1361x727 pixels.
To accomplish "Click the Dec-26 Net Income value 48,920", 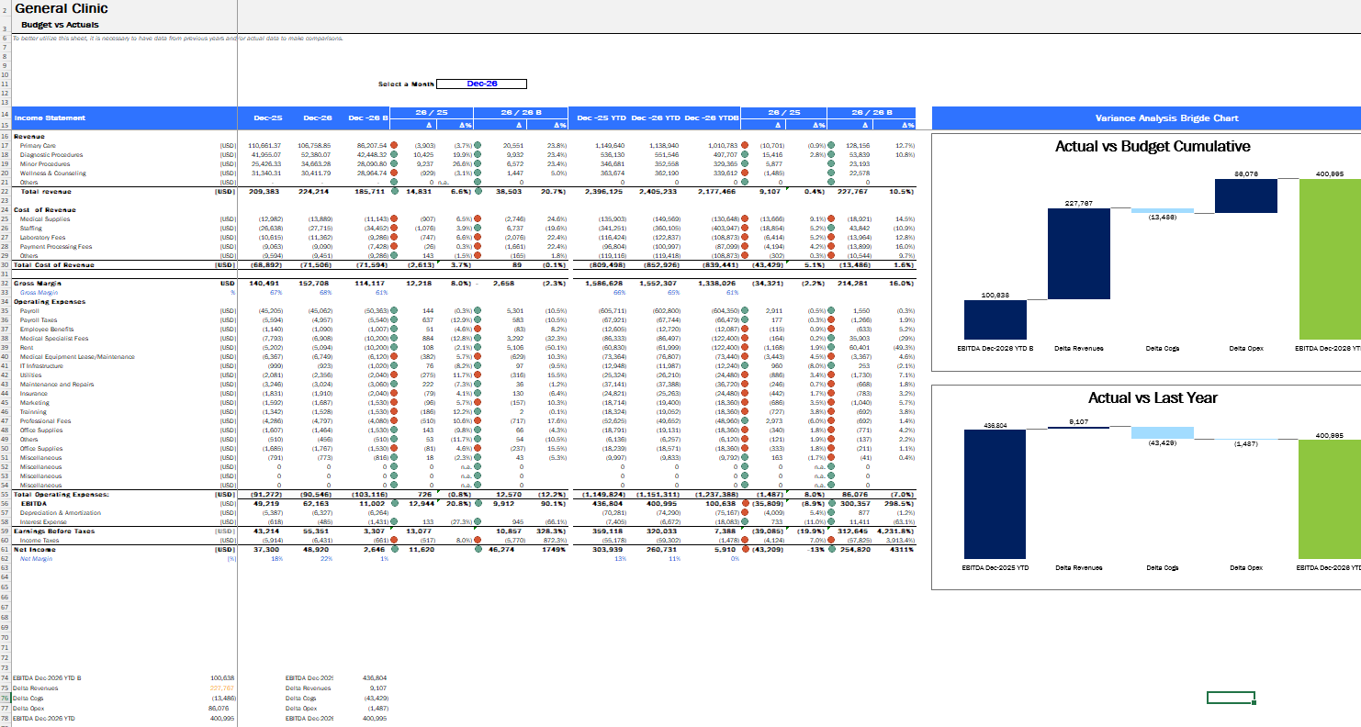I will point(316,550).
